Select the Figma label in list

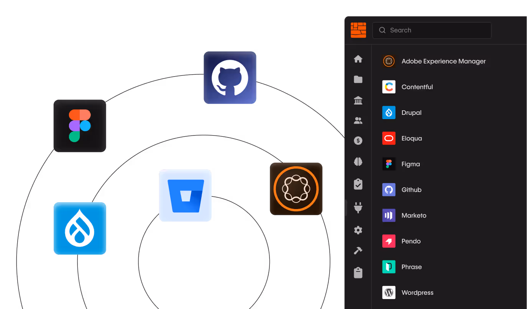coord(410,164)
